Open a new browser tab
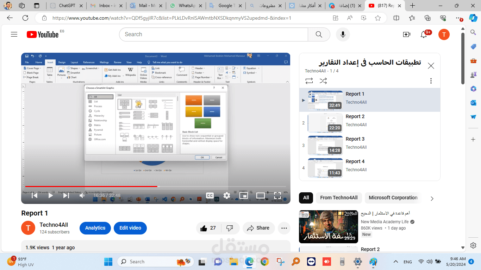 pos(413,6)
